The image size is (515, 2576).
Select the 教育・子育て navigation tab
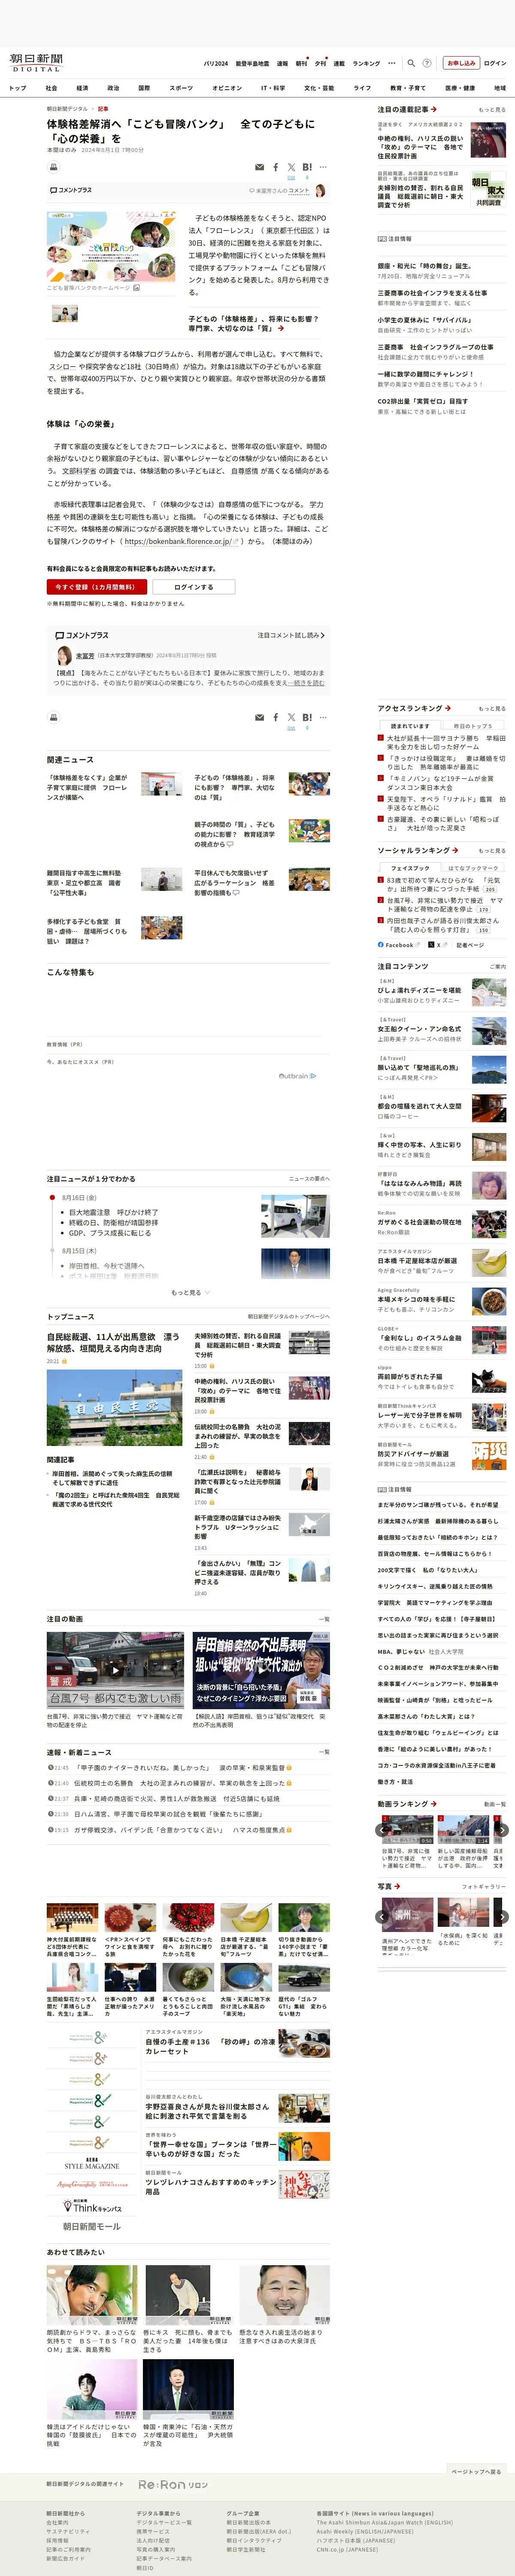pos(408,88)
